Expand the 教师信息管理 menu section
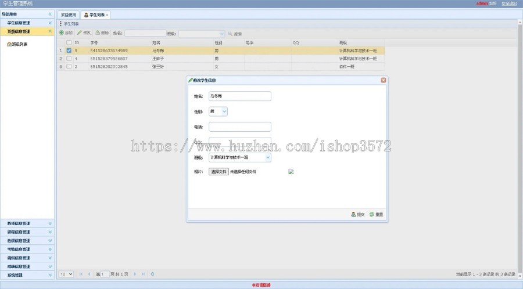523x289 pixels. (27, 223)
